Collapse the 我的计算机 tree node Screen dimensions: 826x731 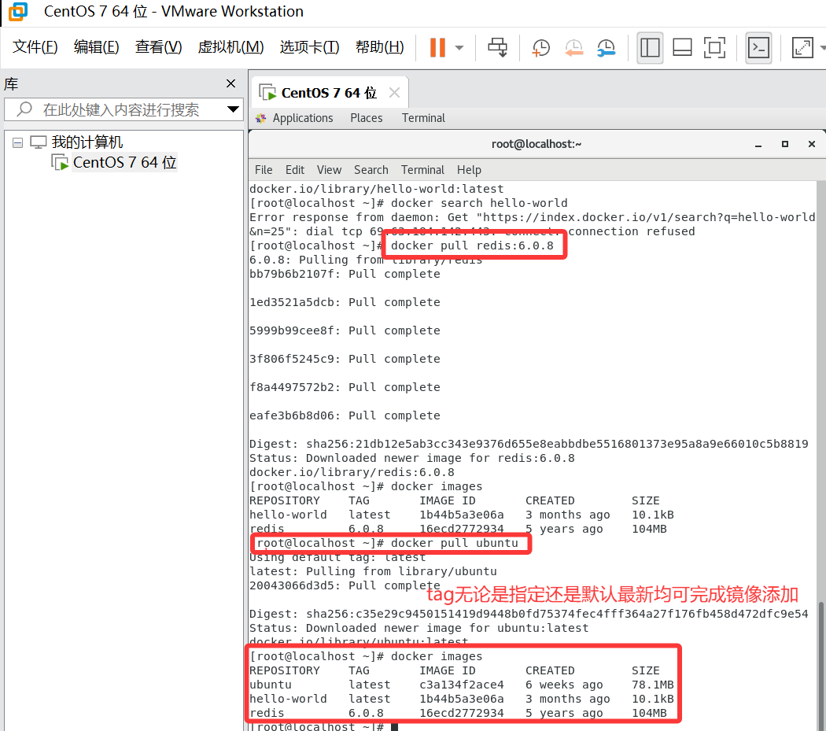pos(17,142)
